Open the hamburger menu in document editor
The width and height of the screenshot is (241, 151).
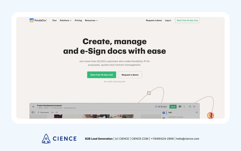[33, 107]
